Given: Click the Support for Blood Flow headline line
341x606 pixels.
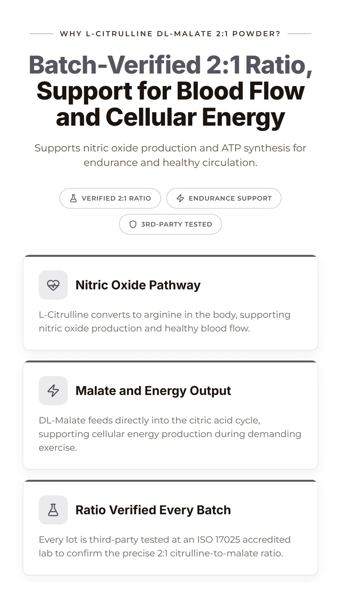Looking at the screenshot, I should tap(170, 91).
